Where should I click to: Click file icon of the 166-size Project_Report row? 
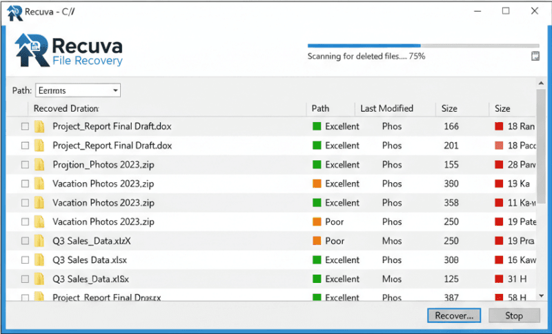point(40,126)
